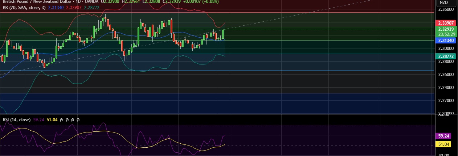The height and width of the screenshot is (156, 458).
Task: Click the RSI value 59.24 in legend
Action: tap(38, 119)
